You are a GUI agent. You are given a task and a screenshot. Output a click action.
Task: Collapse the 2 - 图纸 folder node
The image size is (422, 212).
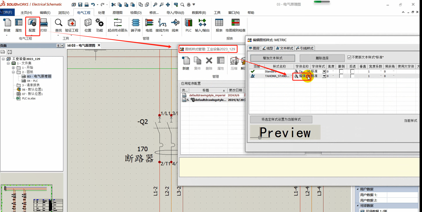13,72
